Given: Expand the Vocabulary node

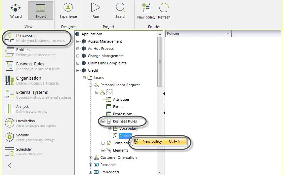Looking at the screenshot, I should (x=109, y=128).
